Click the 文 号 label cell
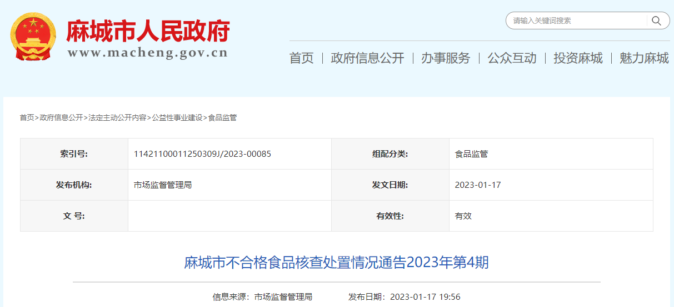The image size is (674, 307). pyautogui.click(x=74, y=216)
